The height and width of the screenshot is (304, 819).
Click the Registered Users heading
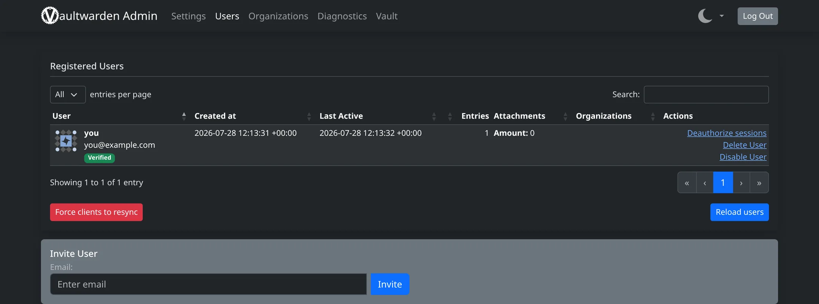click(87, 66)
